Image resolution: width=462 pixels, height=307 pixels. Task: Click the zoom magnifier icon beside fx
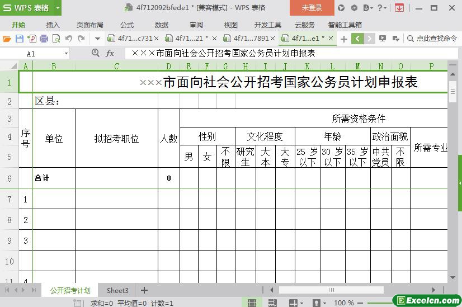(x=96, y=53)
